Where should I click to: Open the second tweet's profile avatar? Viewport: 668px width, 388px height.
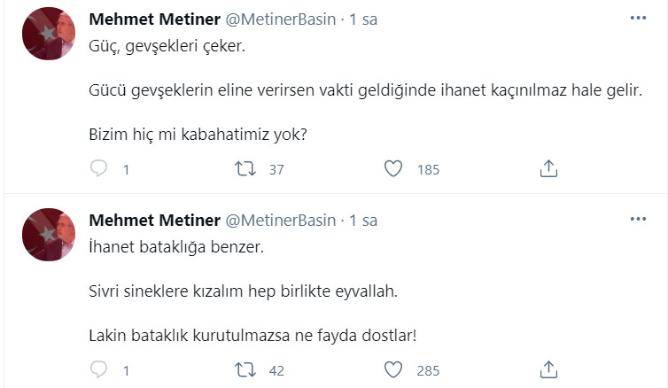tap(48, 234)
